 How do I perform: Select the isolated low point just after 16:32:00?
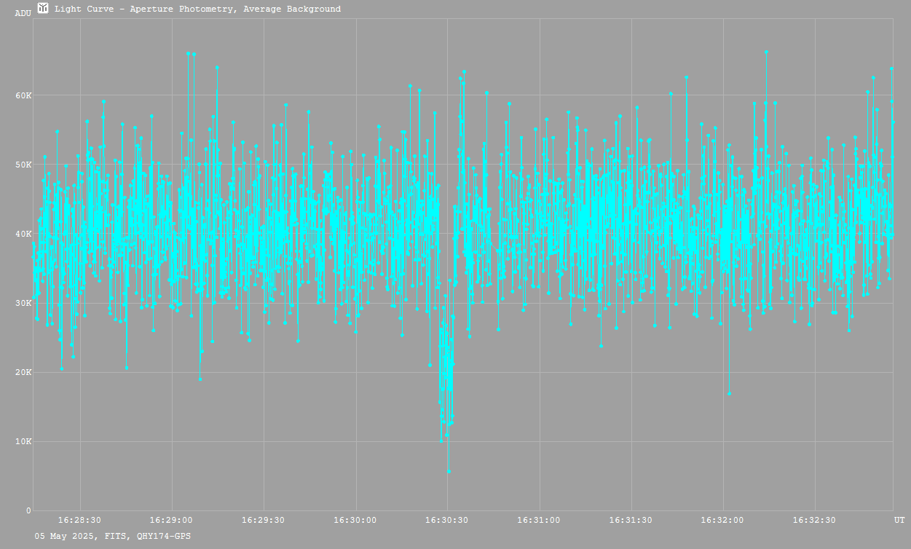point(729,393)
